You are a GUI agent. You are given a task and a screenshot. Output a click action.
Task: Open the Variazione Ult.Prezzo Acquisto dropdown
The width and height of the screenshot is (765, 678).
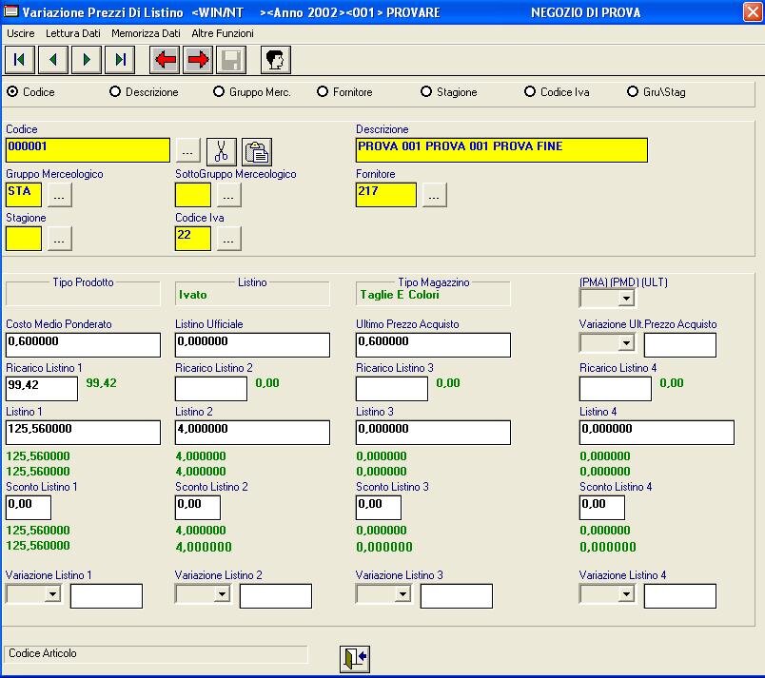click(625, 342)
